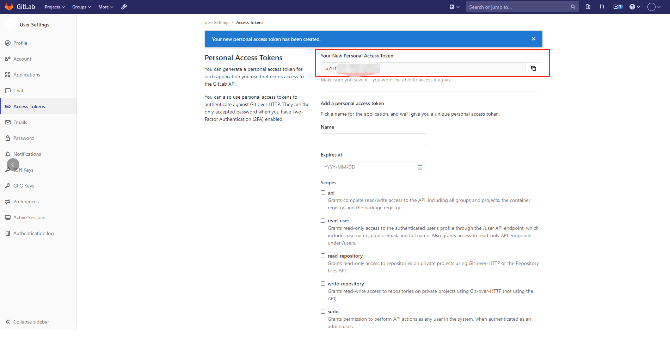
Task: Click the user avatar in sidebar header
Action: point(10,24)
